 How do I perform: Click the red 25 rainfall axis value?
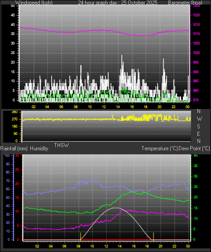tap(17, 169)
